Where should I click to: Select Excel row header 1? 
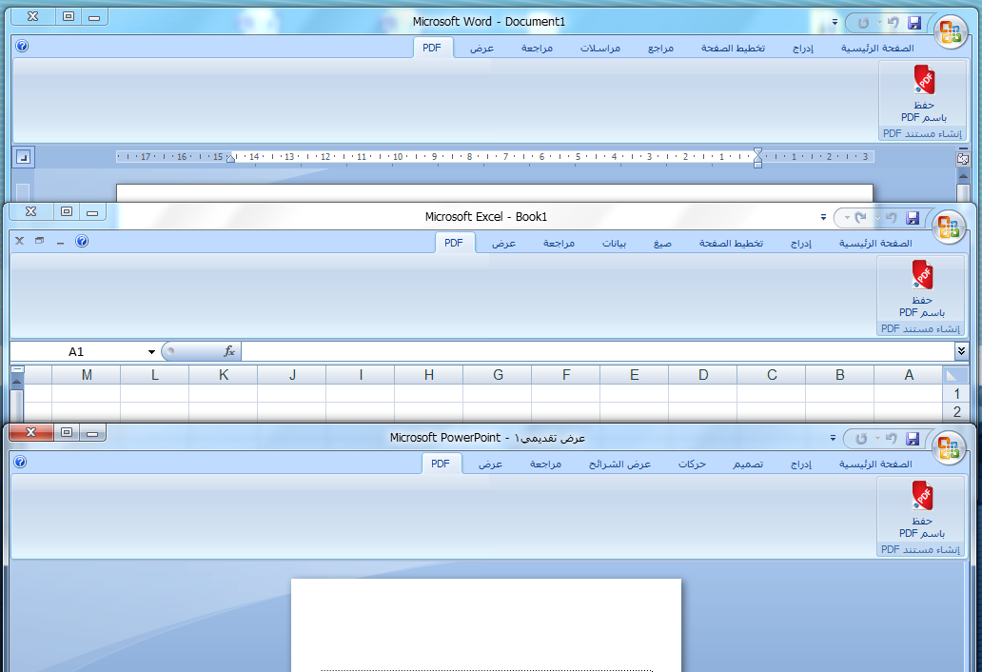pyautogui.click(x=956, y=393)
